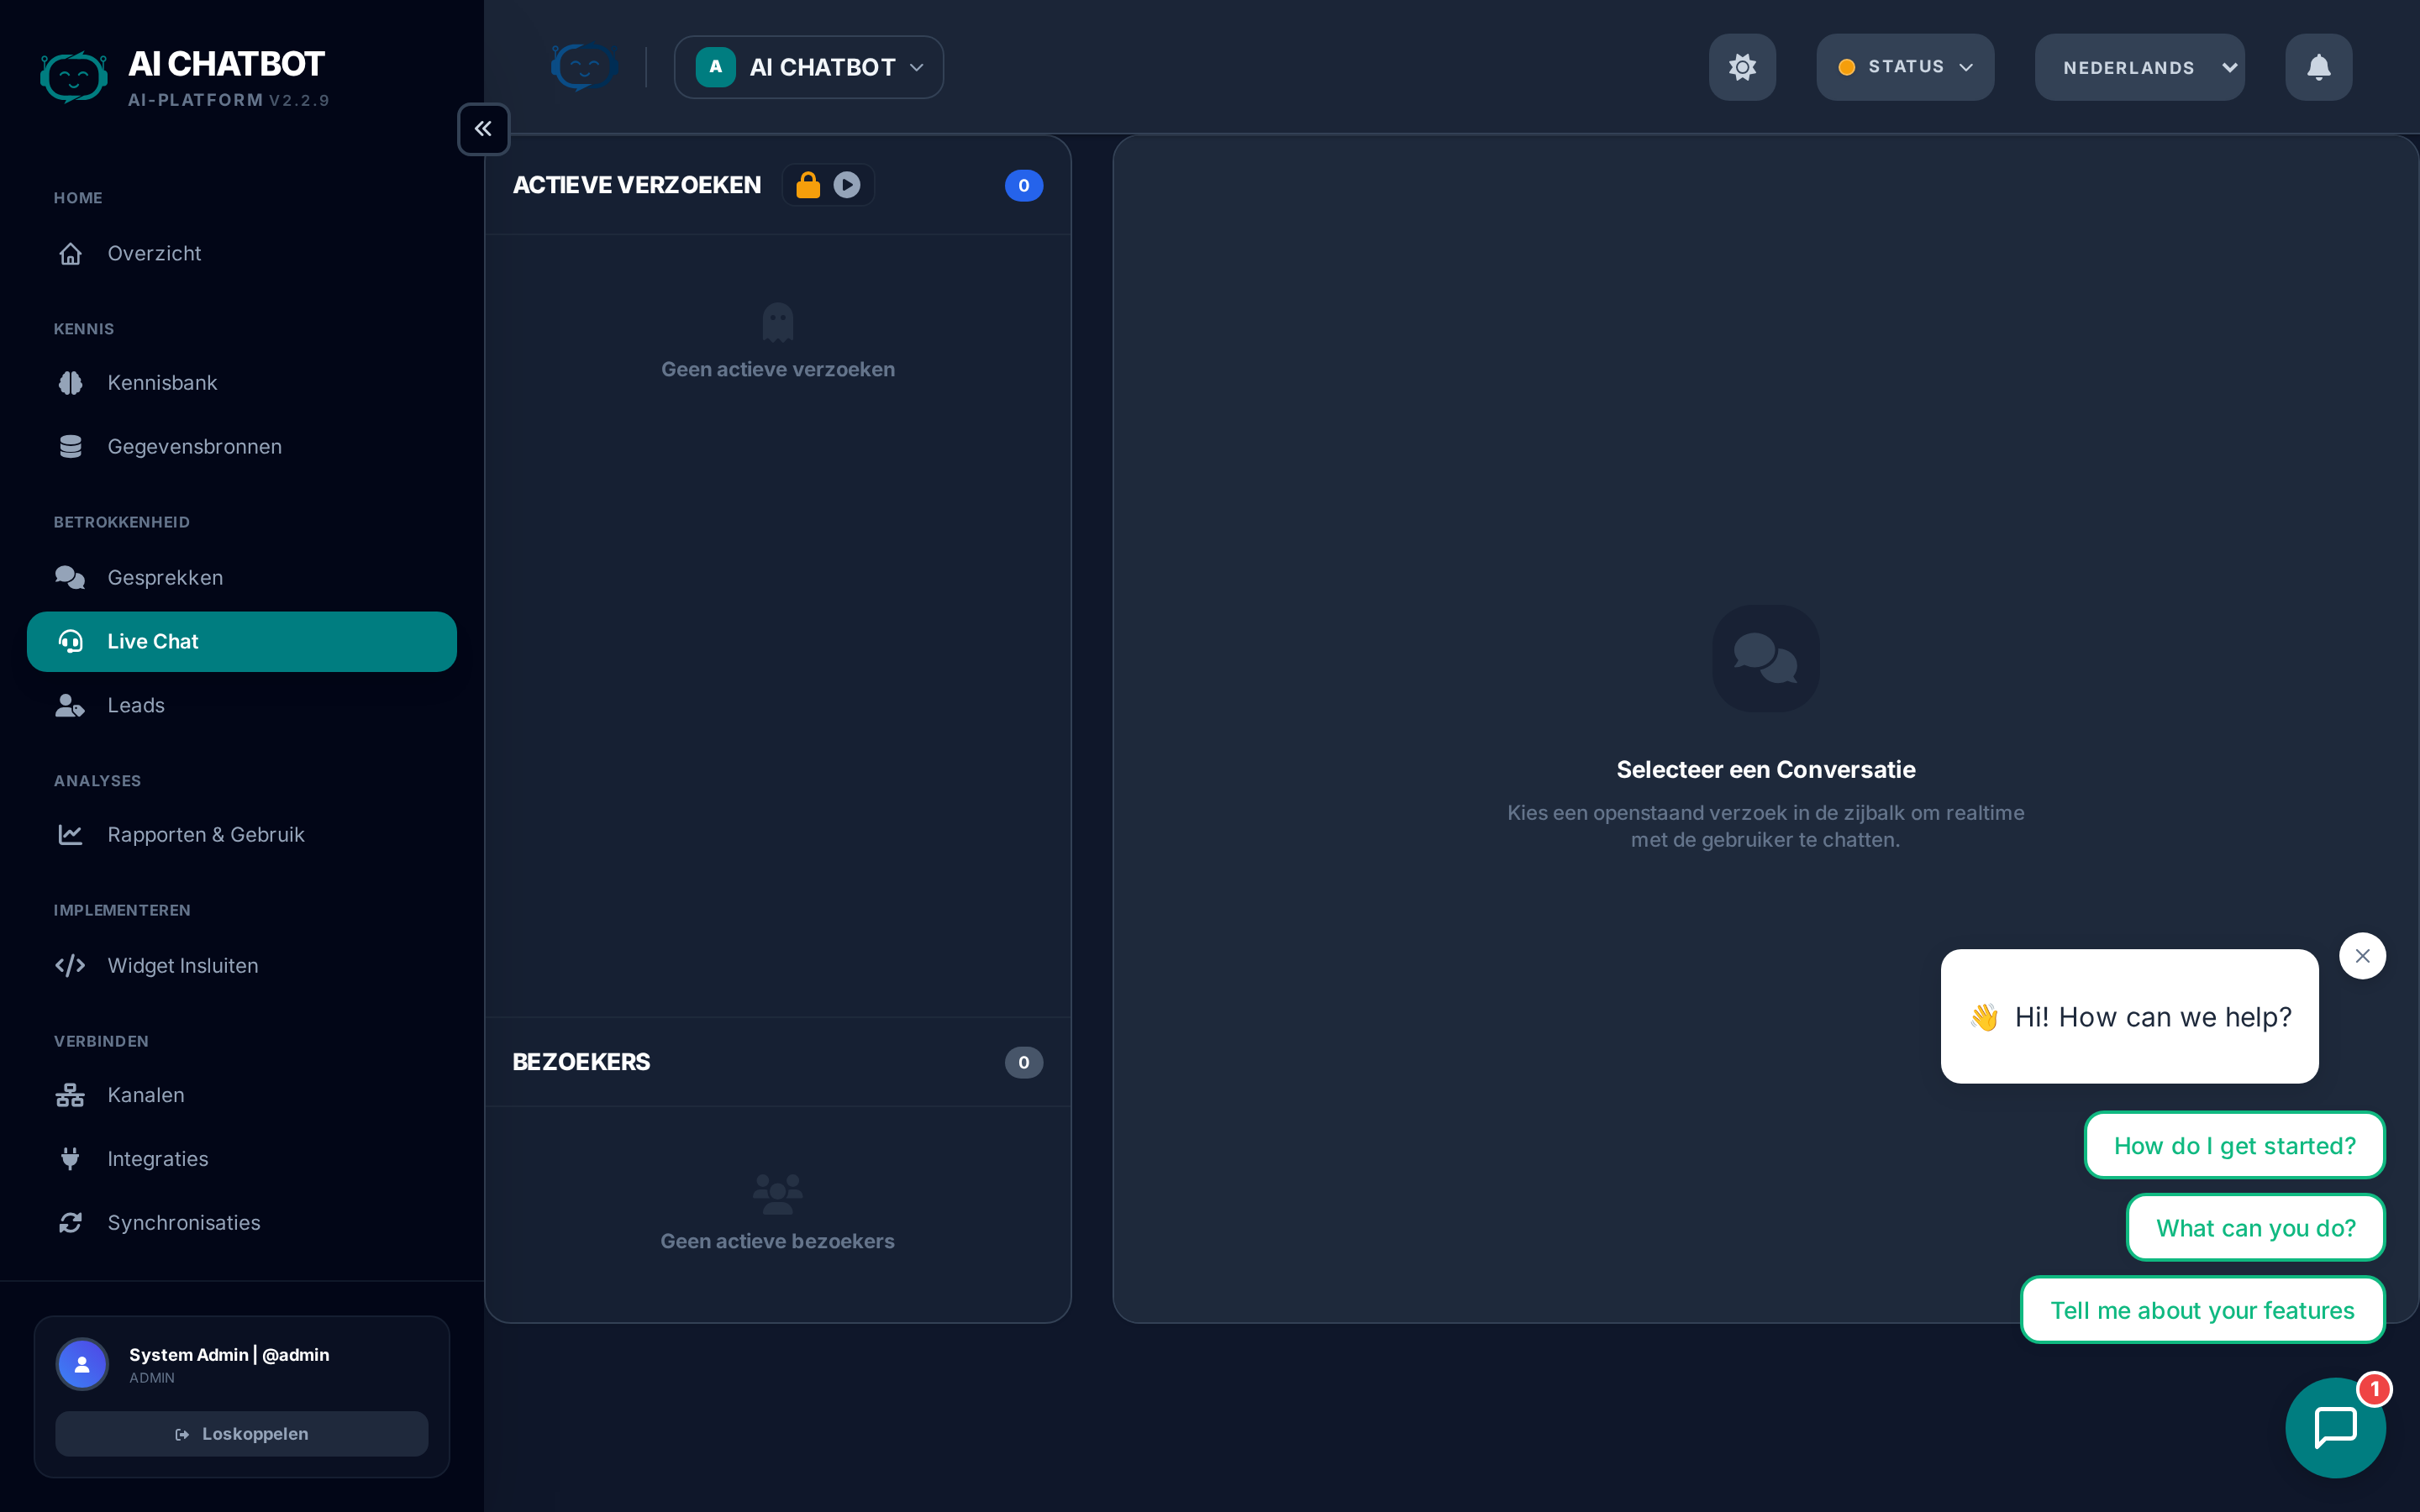
Task: Select Gesprekken in the sidebar
Action: coord(165,577)
